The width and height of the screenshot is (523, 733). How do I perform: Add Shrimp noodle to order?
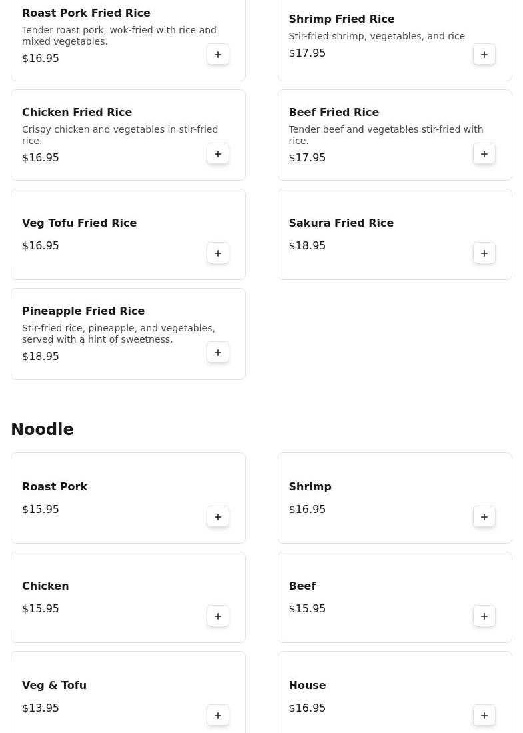[484, 517]
